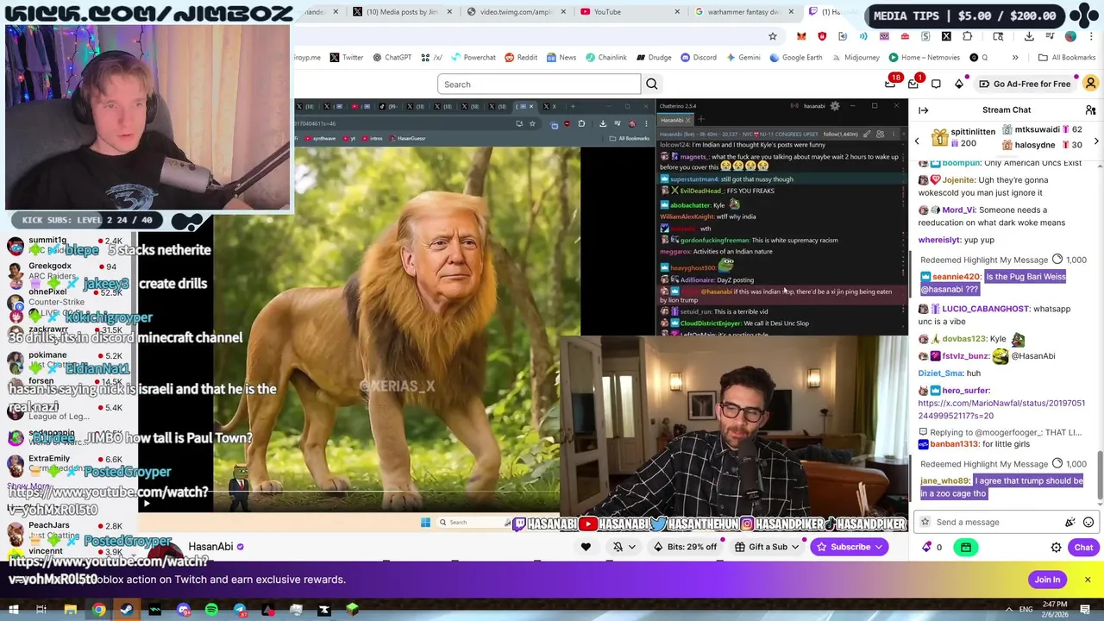Open the Chainlink bookmark
The width and height of the screenshot is (1104, 621).
(x=605, y=58)
